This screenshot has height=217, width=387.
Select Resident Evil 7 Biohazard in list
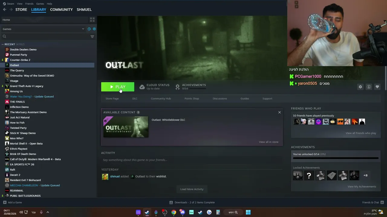[25, 180]
